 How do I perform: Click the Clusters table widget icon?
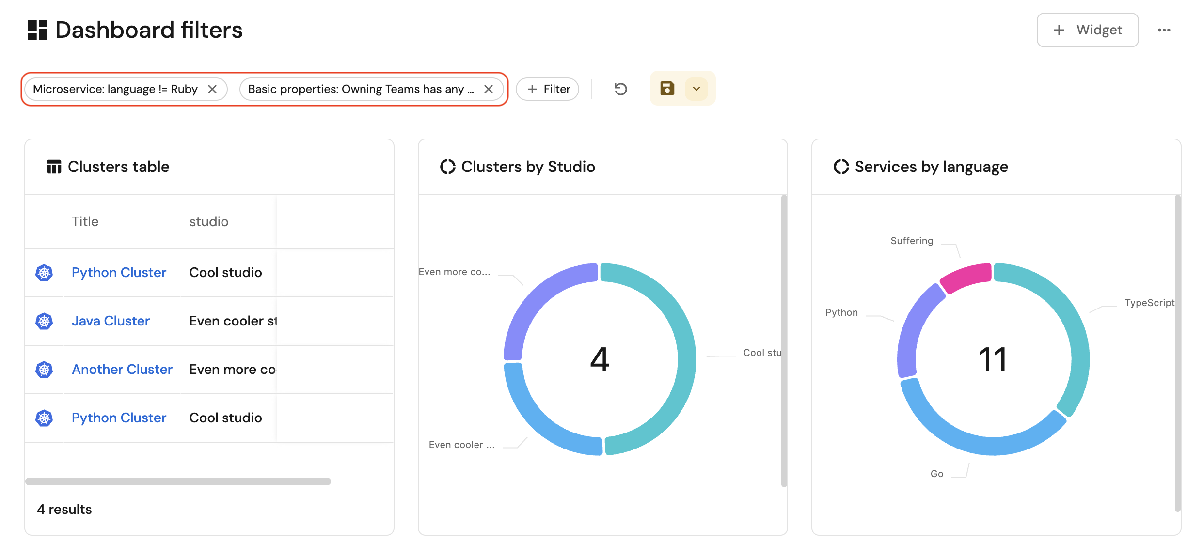[54, 167]
